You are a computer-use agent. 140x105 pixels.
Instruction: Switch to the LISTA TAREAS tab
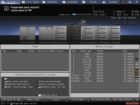click(x=31, y=2)
